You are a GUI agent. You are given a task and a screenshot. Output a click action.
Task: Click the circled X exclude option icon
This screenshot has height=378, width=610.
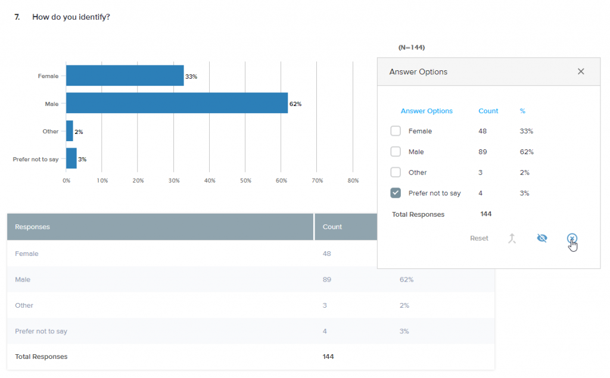click(572, 238)
